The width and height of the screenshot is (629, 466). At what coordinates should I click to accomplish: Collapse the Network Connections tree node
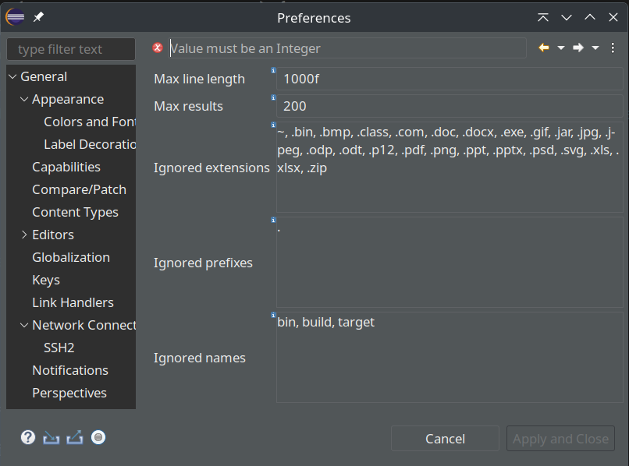(24, 325)
